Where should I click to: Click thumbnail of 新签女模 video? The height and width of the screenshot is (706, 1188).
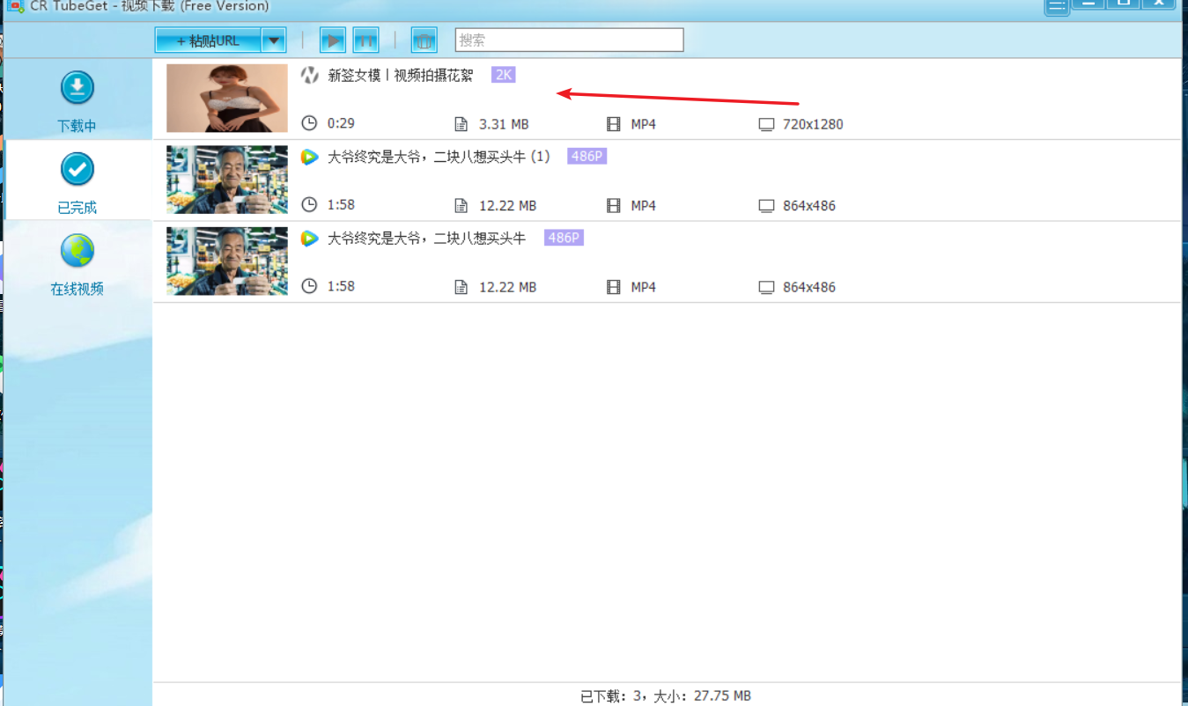tap(227, 98)
